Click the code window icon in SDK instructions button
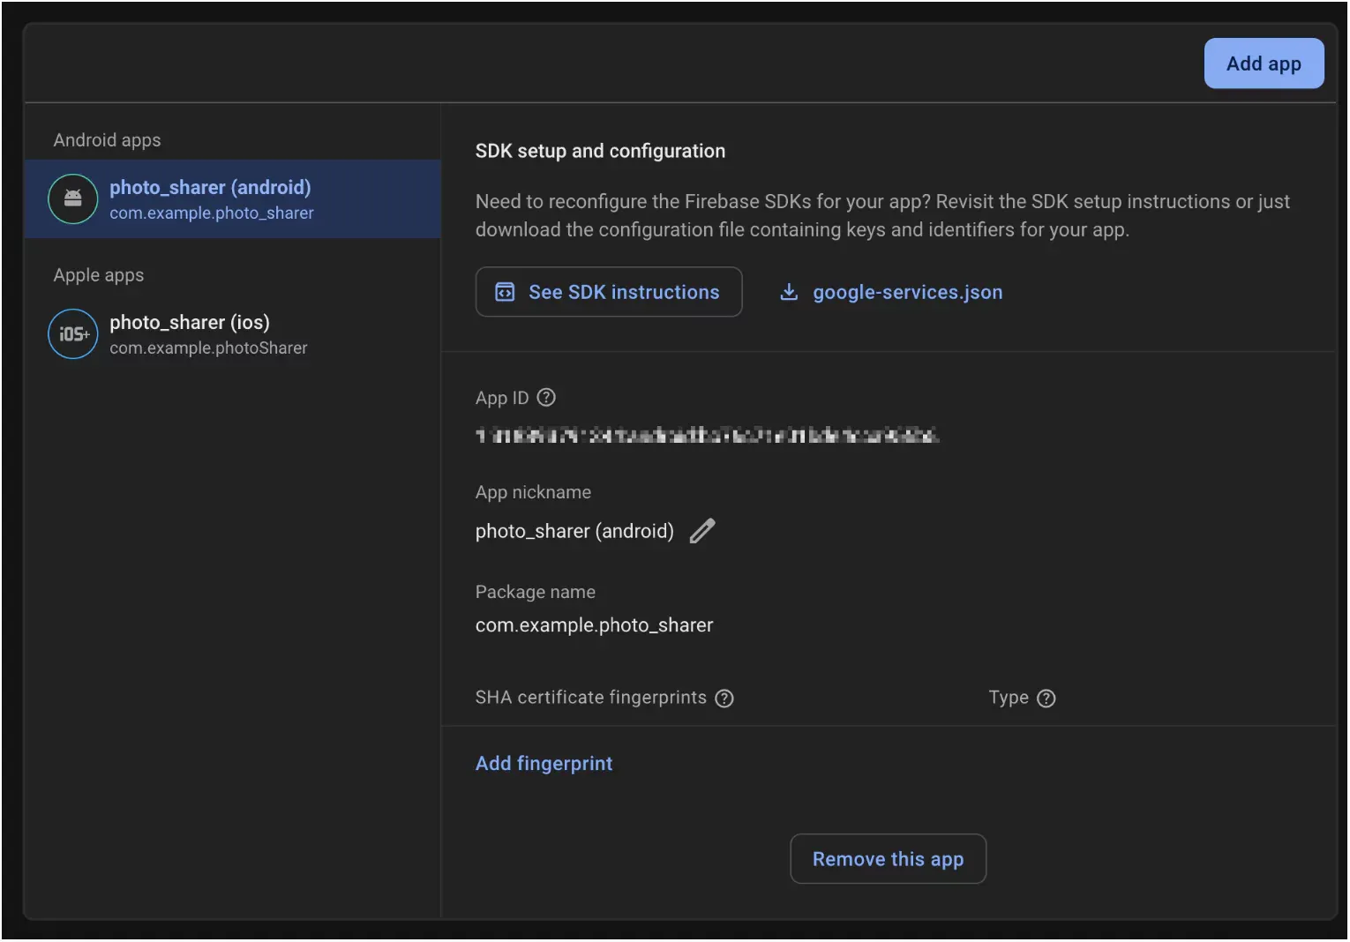Screen dimensions: 1350x942 tap(505, 292)
